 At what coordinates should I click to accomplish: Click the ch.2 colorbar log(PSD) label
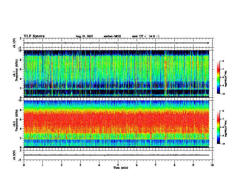coord(226,129)
